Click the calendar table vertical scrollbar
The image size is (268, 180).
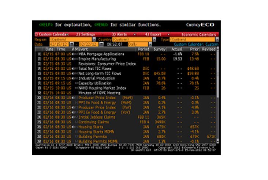point(217,95)
